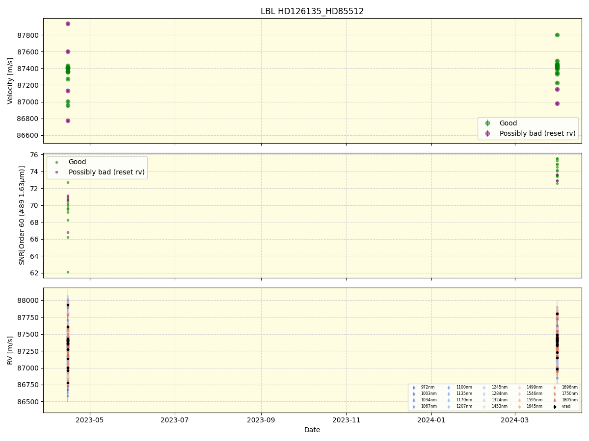The height and width of the screenshot is (441, 589).
Task: Click the RV [m/s] axis label
Action: pos(10,350)
